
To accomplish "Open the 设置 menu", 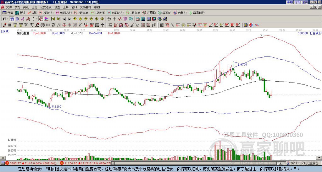I will [x=57, y=7].
